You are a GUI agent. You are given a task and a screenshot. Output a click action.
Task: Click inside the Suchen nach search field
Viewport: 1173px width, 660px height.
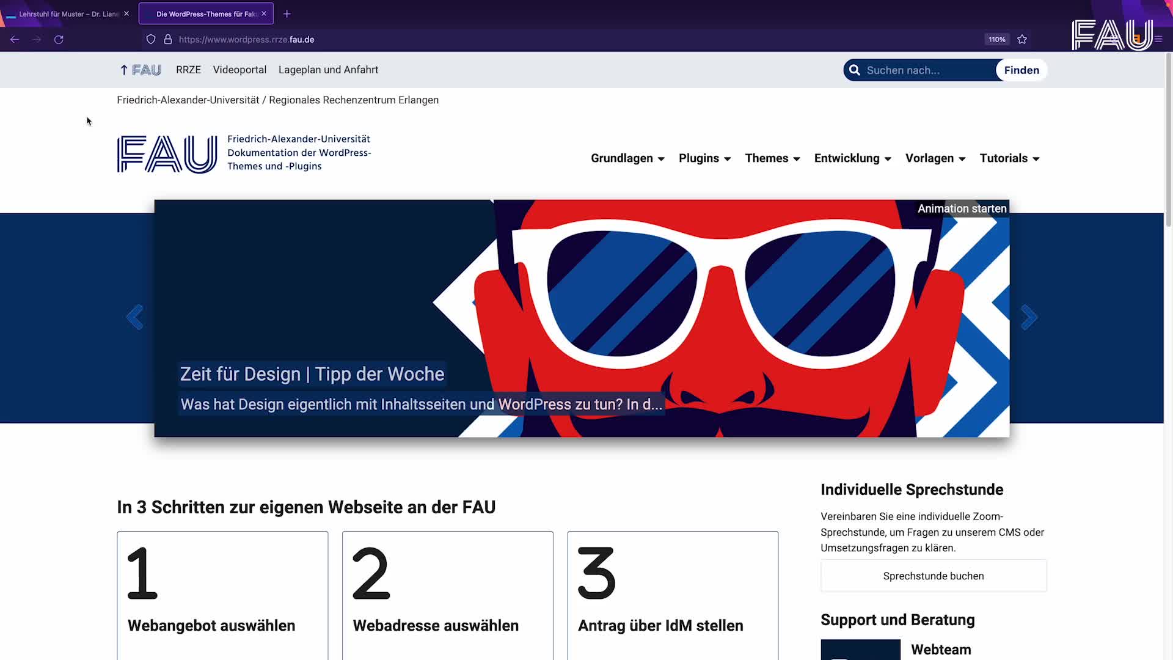pos(923,70)
